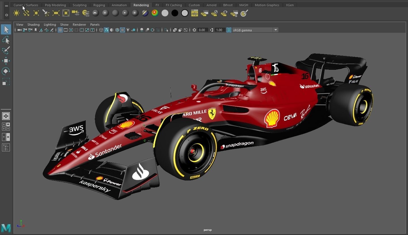Open the shelf settings gear menu
This screenshot has height=235, width=408.
click(7, 15)
